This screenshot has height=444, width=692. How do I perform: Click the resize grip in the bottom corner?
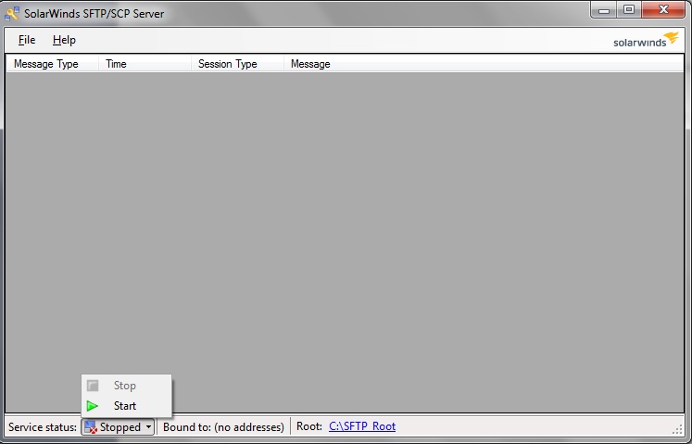pyautogui.click(x=677, y=429)
